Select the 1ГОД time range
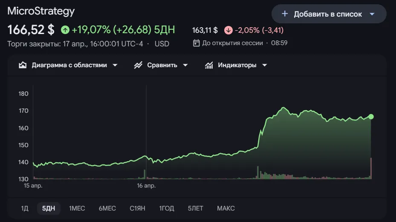 pos(167,208)
